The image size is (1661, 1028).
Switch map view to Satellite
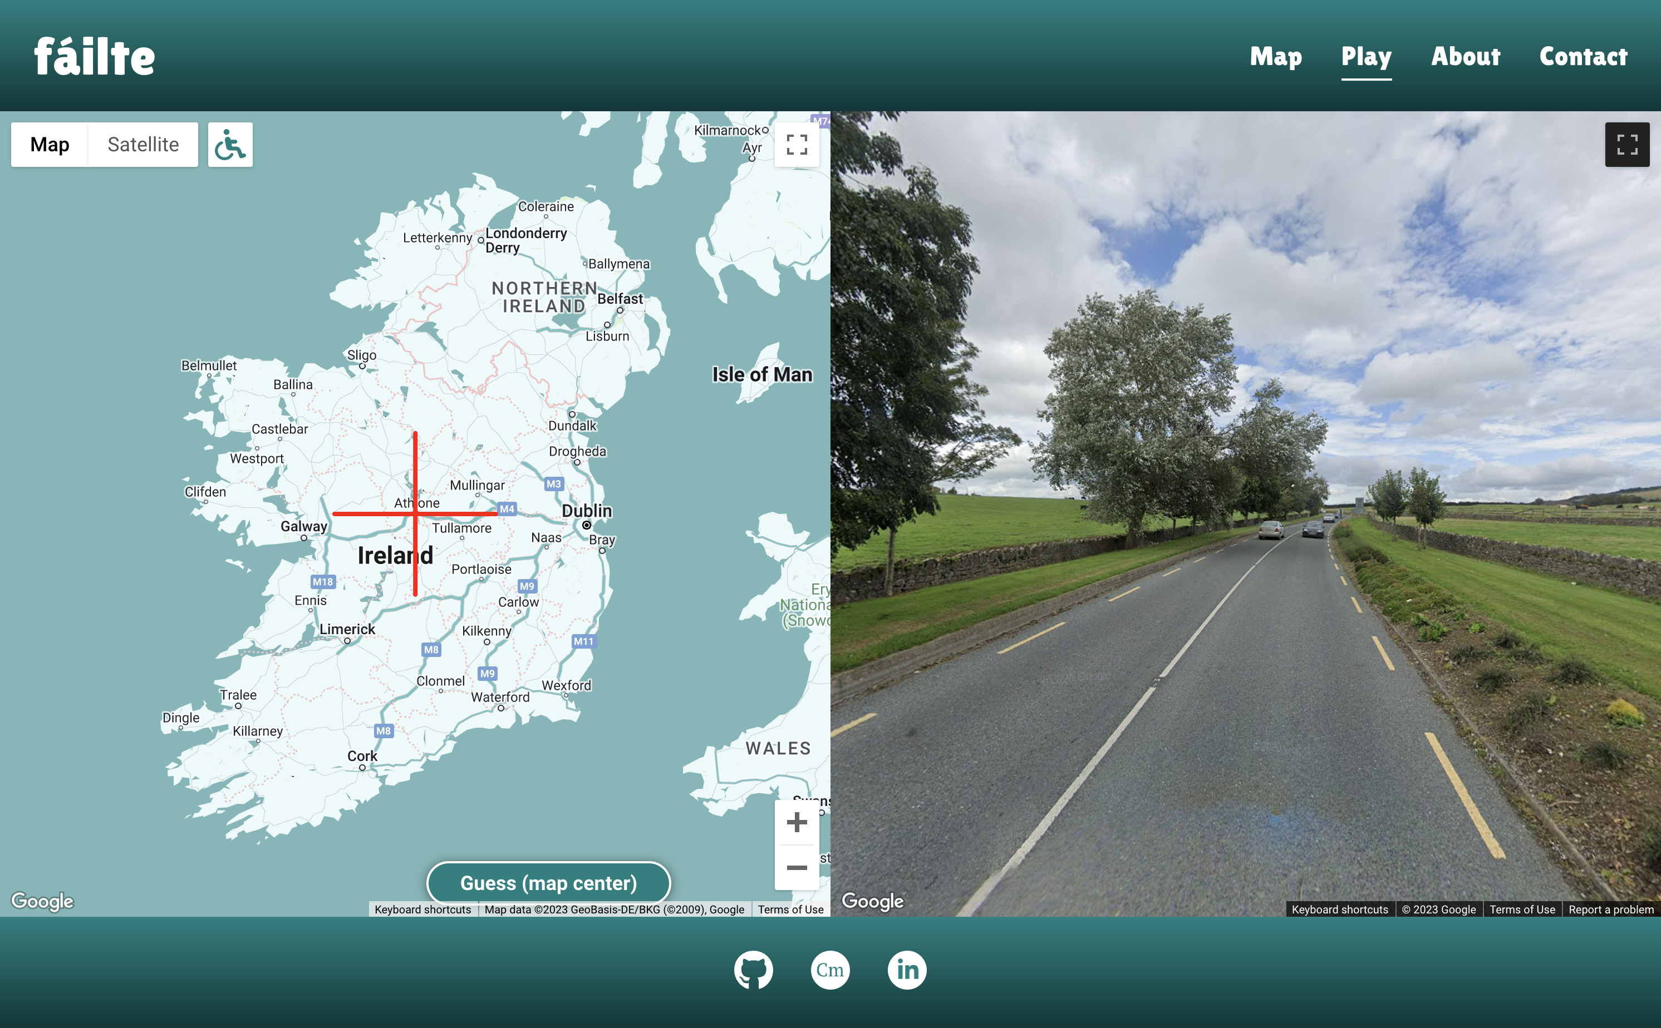click(x=143, y=145)
